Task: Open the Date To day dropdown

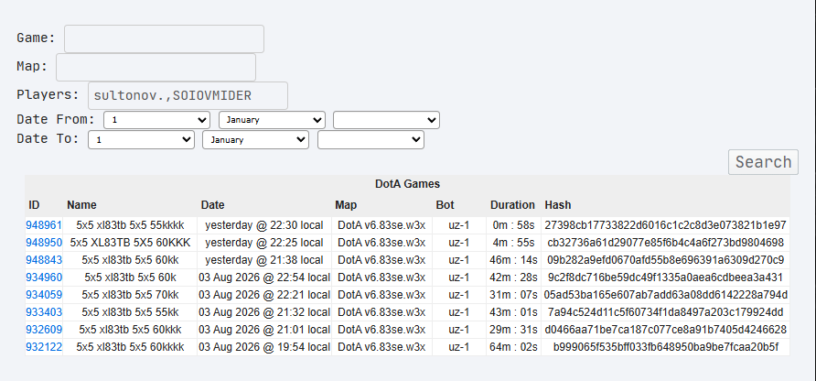Action: (141, 140)
